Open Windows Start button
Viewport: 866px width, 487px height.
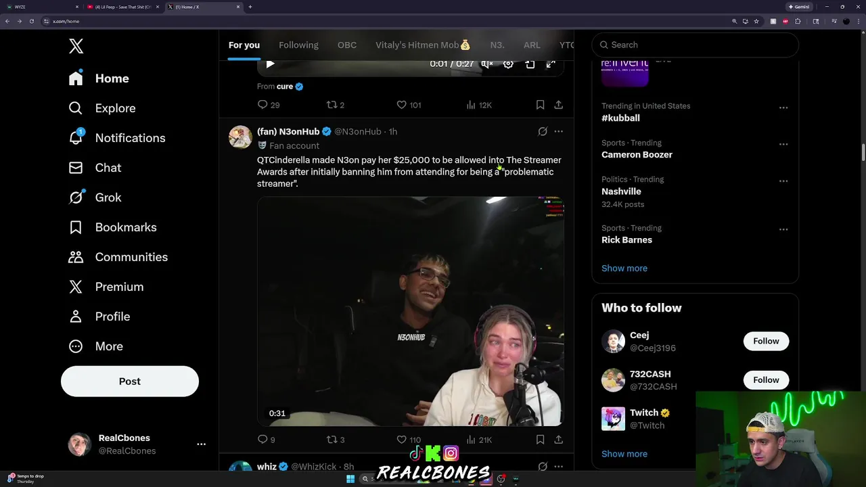click(x=350, y=479)
